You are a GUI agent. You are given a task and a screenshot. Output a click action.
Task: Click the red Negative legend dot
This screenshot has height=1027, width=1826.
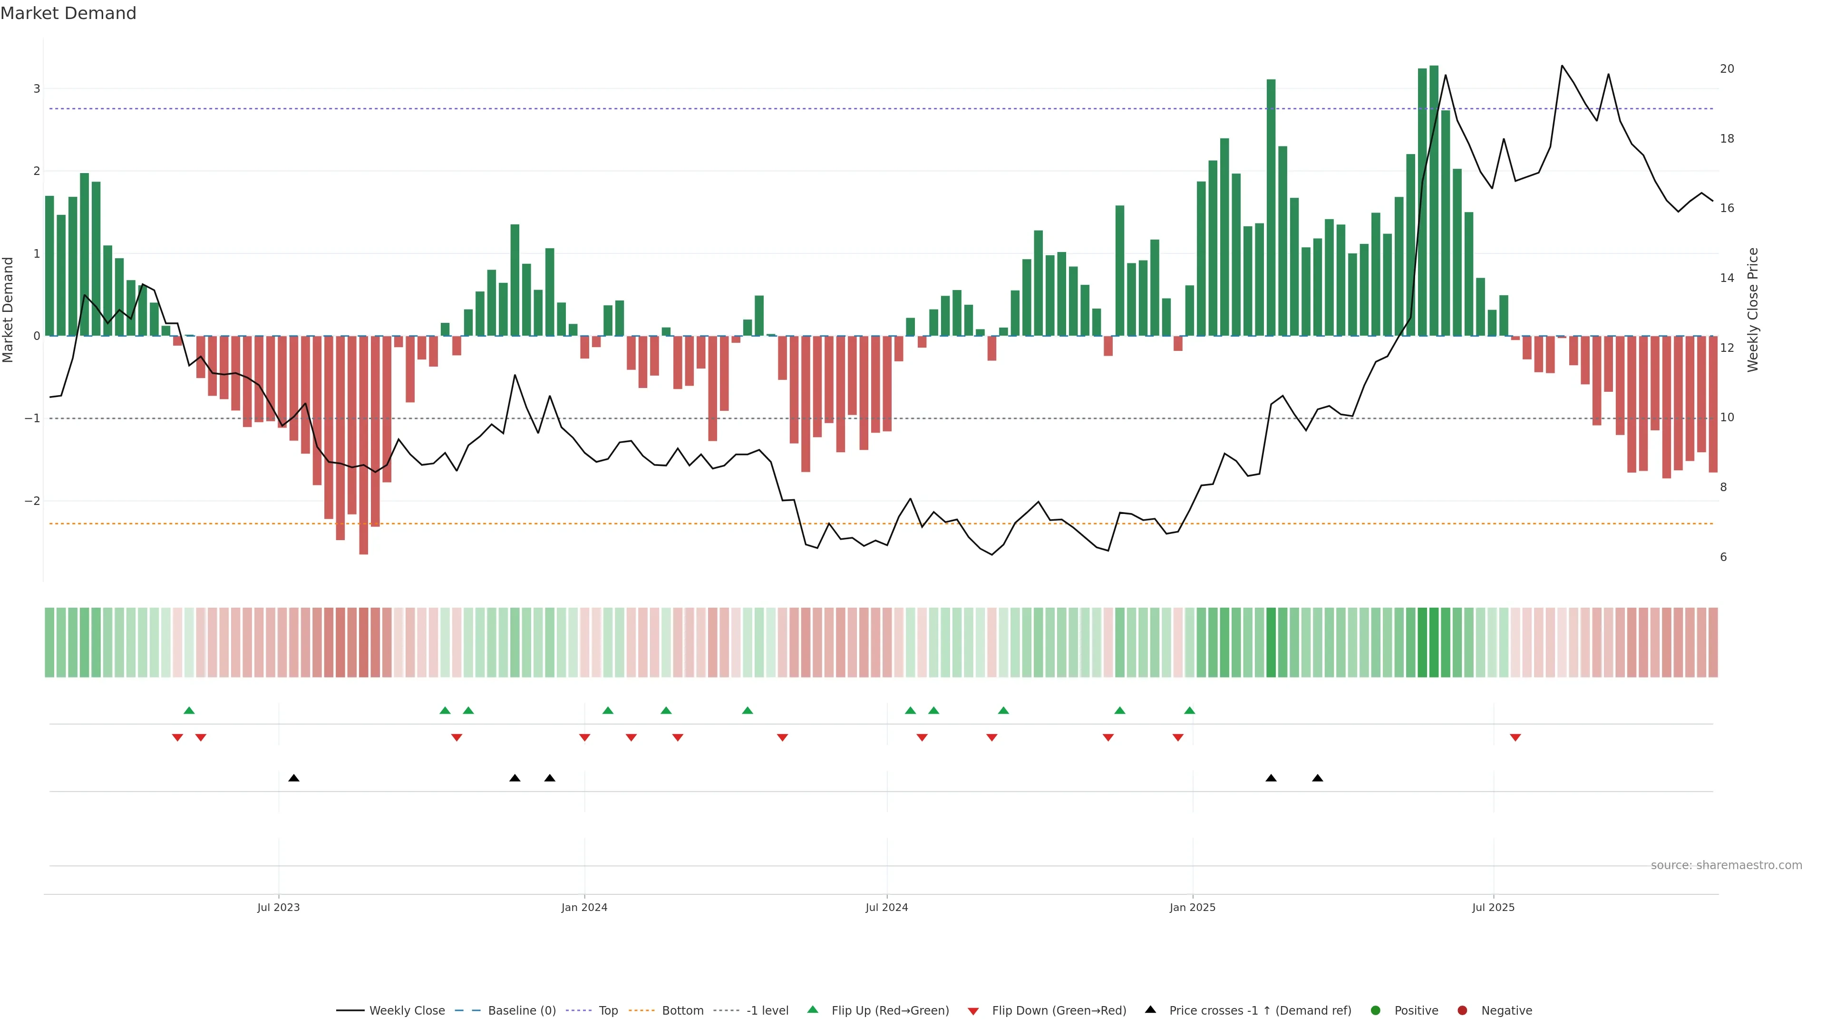click(x=1462, y=1011)
